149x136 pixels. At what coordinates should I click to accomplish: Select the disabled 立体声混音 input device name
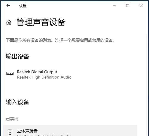pos(27,131)
